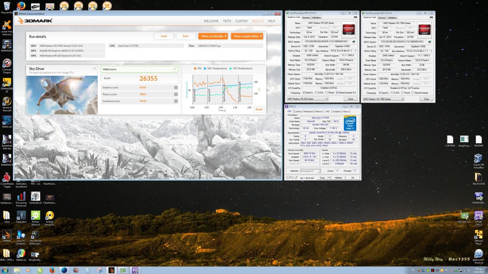
Task: Go to the CUSTOM tab in 3DMark
Action: tap(242, 21)
